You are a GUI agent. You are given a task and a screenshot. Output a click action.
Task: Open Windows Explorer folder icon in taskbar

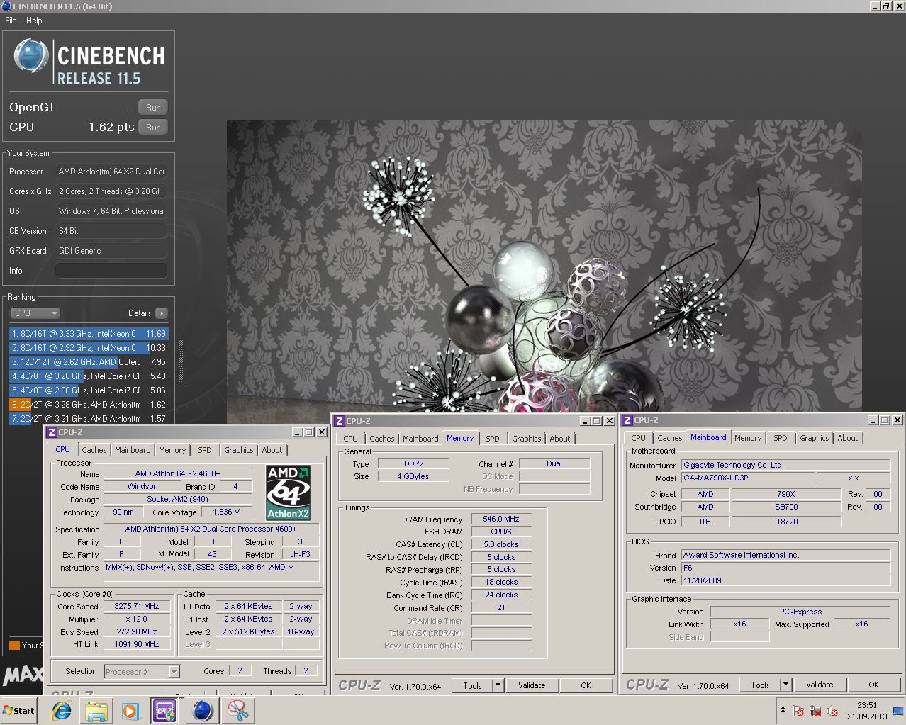click(96, 711)
